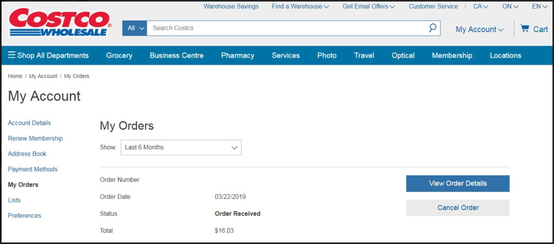The height and width of the screenshot is (244, 554).
Task: Open the Last 6 Months show dropdown
Action: (181, 147)
